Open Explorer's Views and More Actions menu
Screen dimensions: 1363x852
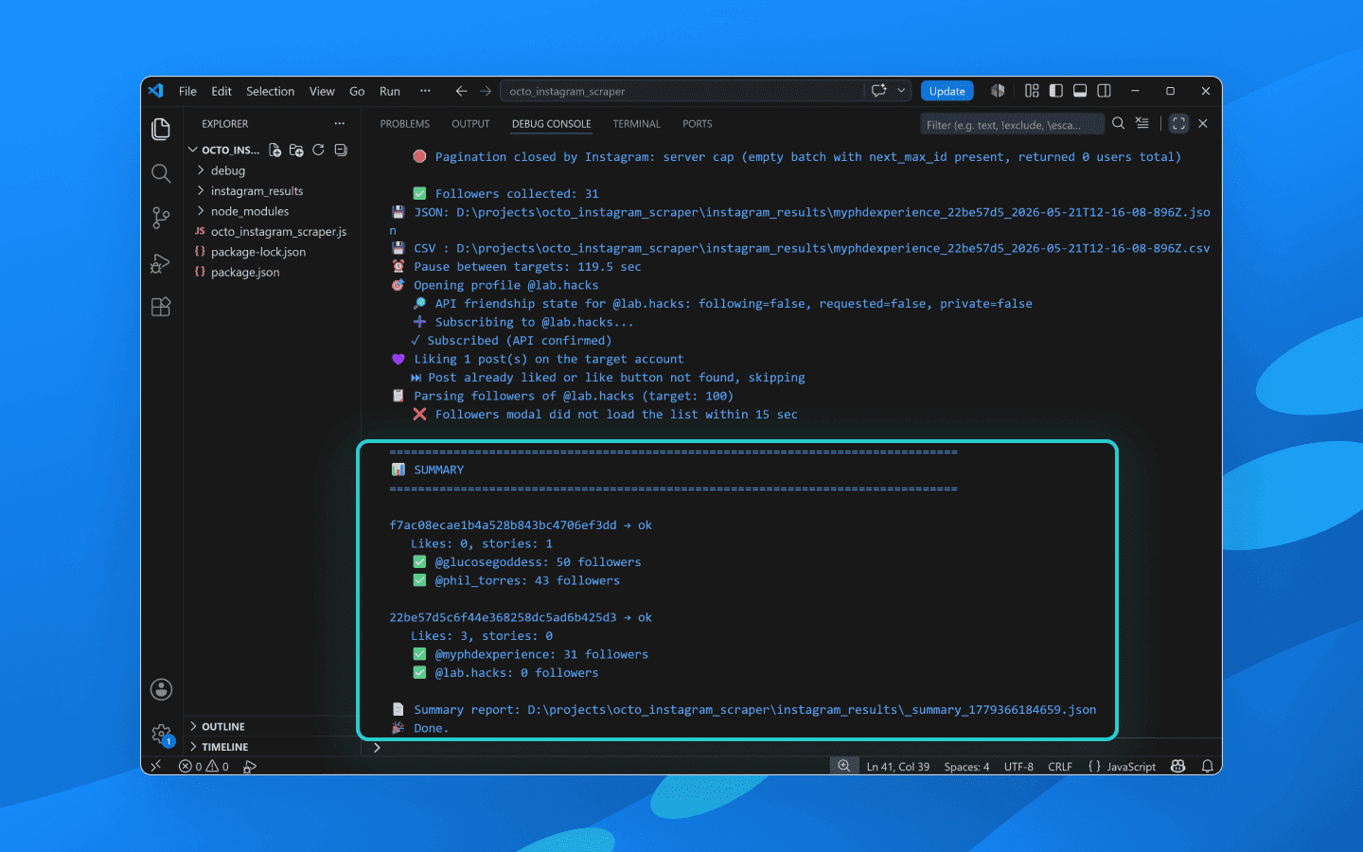click(340, 124)
